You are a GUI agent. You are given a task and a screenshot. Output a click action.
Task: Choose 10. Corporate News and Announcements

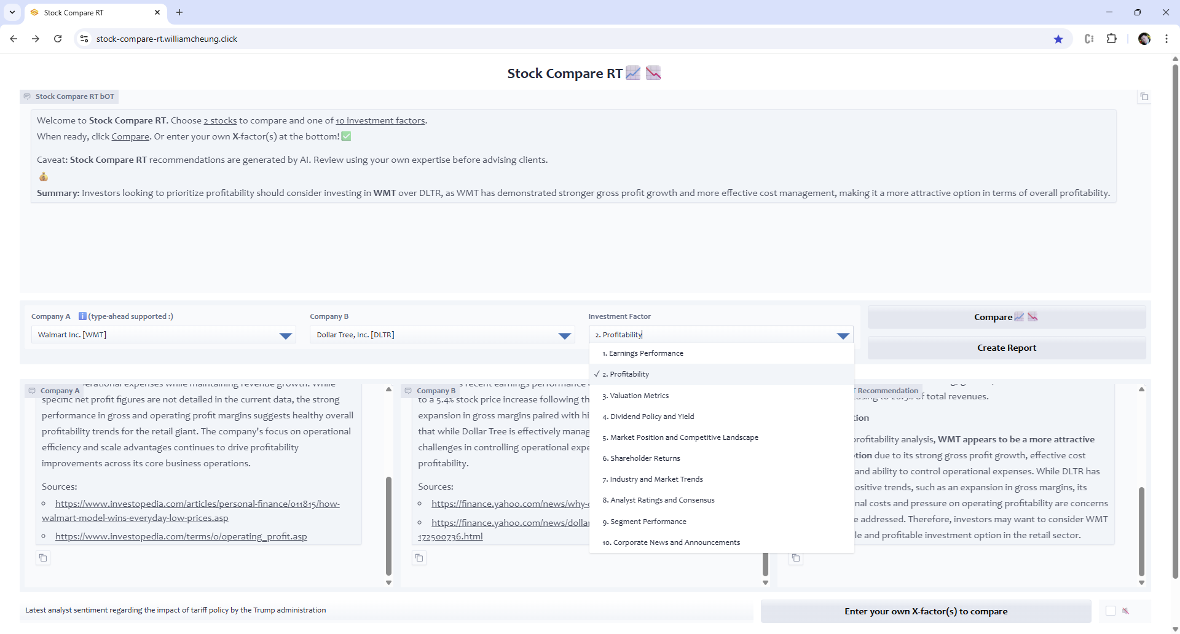pos(722,542)
